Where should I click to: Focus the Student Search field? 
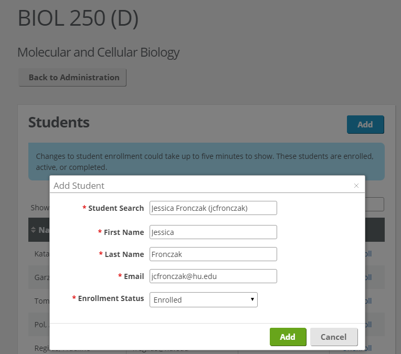(x=213, y=208)
